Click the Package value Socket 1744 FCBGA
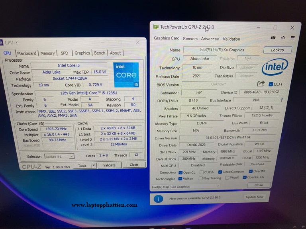The height and width of the screenshot is (229, 306). pos(70,78)
